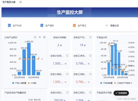Click sort icon in 计划产出统计 panel
Image resolution: width=138 pixels, height=101 pixels.
[x=40, y=37]
